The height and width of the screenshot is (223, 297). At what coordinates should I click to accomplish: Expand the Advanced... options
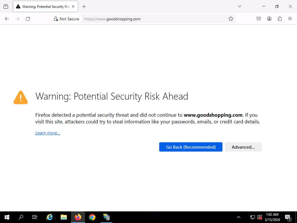point(243,147)
